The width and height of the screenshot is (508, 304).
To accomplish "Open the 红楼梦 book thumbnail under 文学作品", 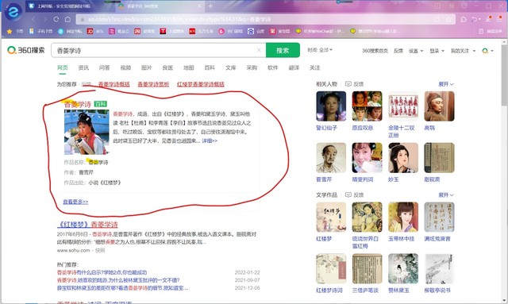I will point(331,217).
